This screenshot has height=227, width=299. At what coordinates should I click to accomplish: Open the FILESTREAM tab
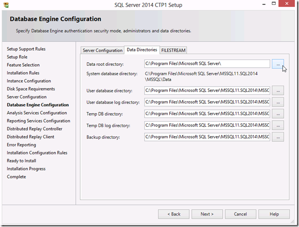pos(173,50)
